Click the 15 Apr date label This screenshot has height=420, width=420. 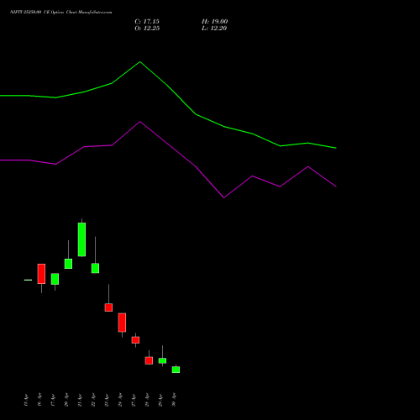pos(26,400)
